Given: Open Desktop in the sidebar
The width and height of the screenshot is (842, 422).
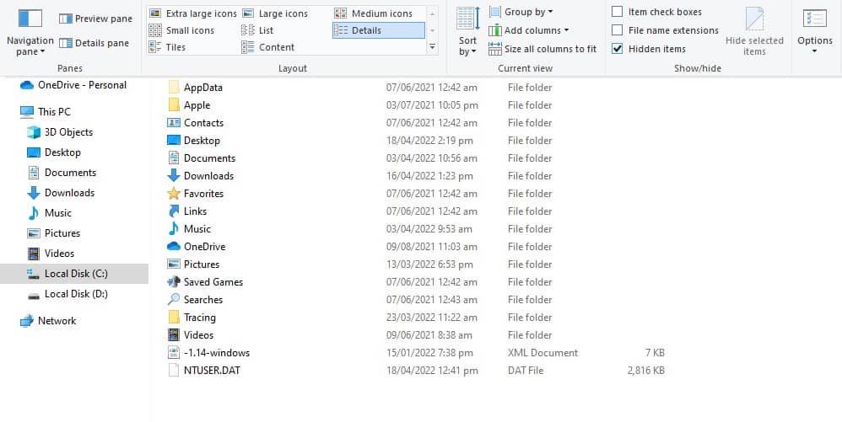Looking at the screenshot, I should point(54,152).
